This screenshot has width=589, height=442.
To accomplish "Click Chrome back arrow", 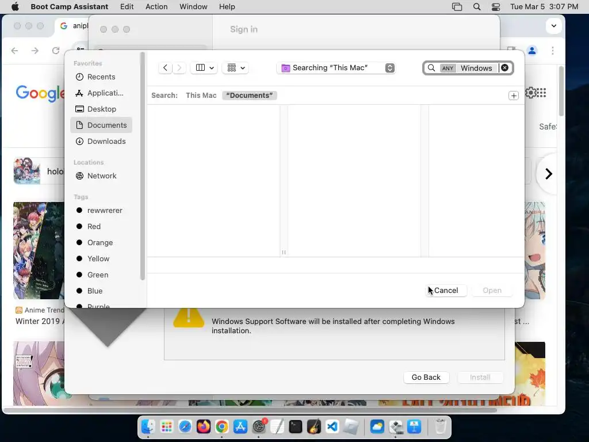I will tap(14, 51).
